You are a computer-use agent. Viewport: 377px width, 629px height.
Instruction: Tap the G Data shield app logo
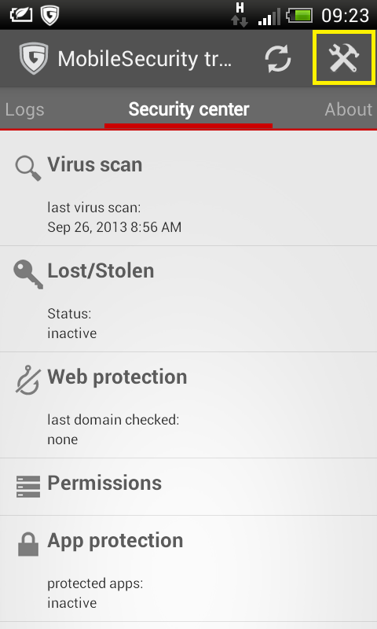coord(34,58)
